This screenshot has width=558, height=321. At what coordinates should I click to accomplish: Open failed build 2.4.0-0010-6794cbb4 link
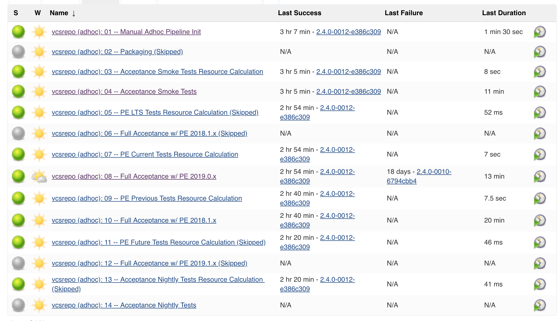click(x=434, y=172)
